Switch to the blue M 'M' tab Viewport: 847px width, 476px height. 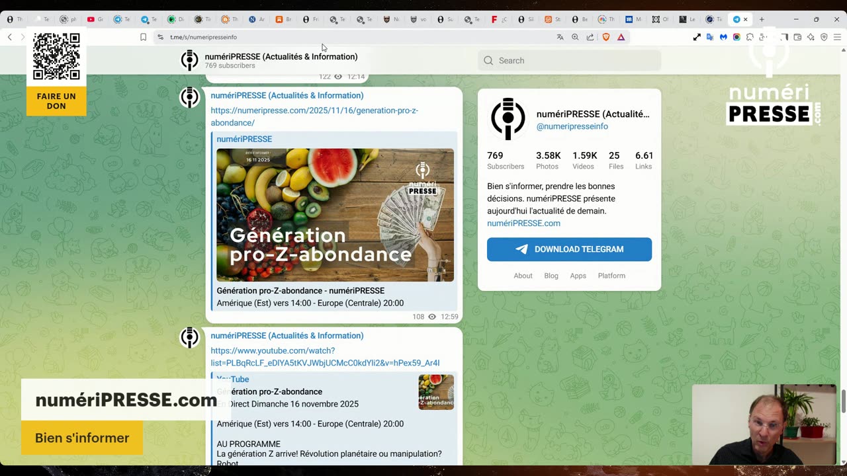[x=633, y=19]
